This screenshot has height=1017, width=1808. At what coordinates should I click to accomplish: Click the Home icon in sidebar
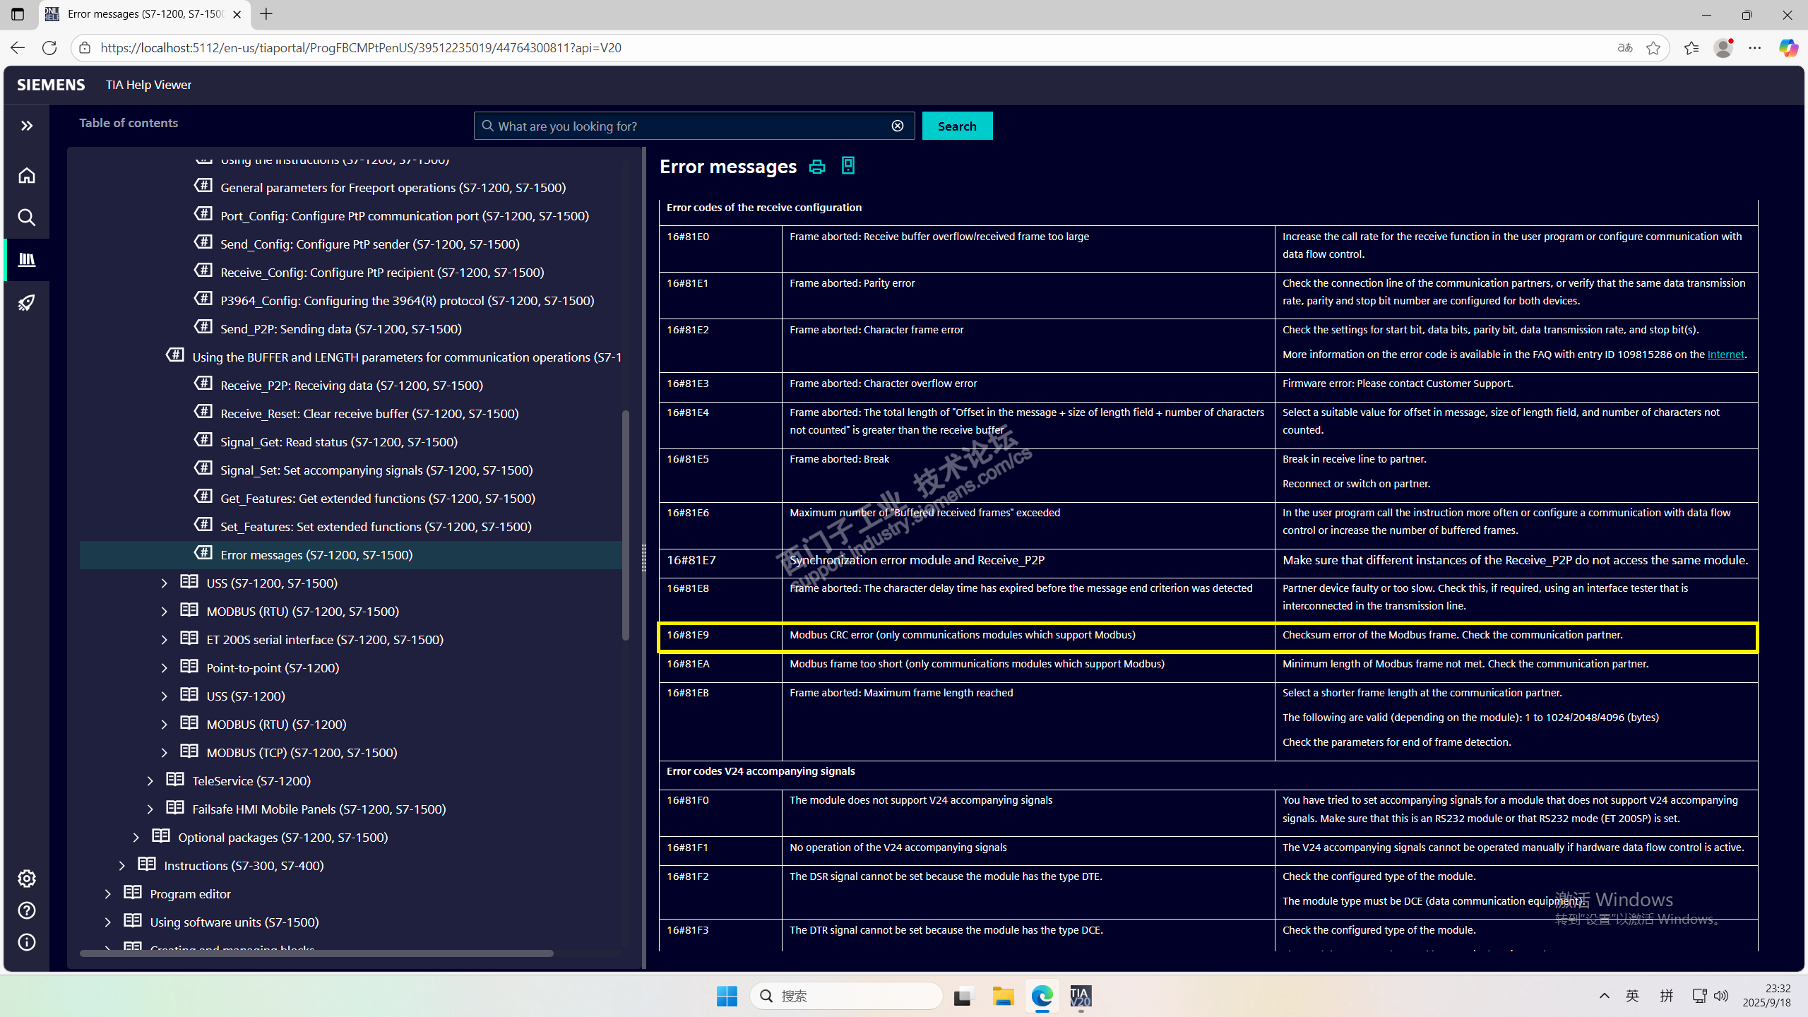tap(27, 175)
